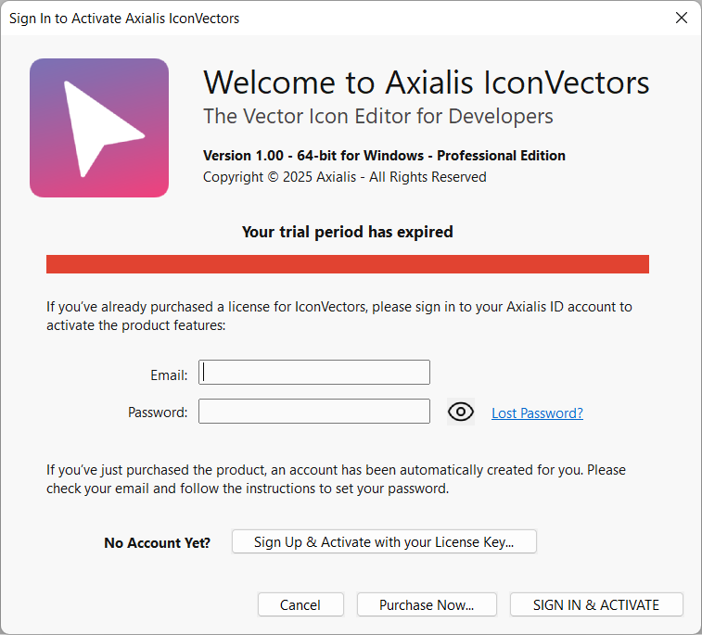Click the Welcome to Axialis IconVectors heading

point(427,83)
